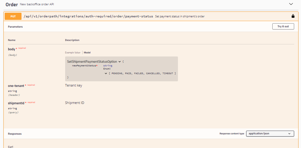Screen dimensions: 301x148
Task: Select the Model tab
Action: [x=87, y=52]
